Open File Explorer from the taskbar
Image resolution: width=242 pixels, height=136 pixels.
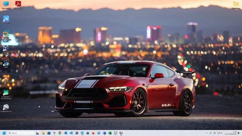coord(43,133)
